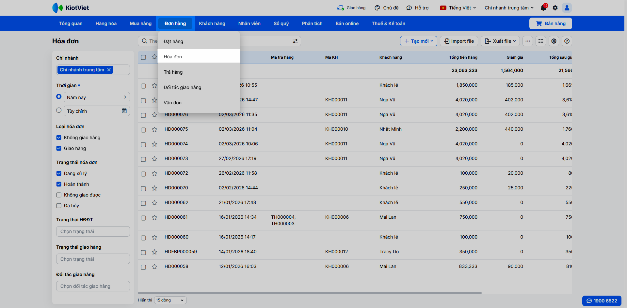Enable the Đã hủy status filter
The width and height of the screenshot is (627, 308).
tap(59, 206)
